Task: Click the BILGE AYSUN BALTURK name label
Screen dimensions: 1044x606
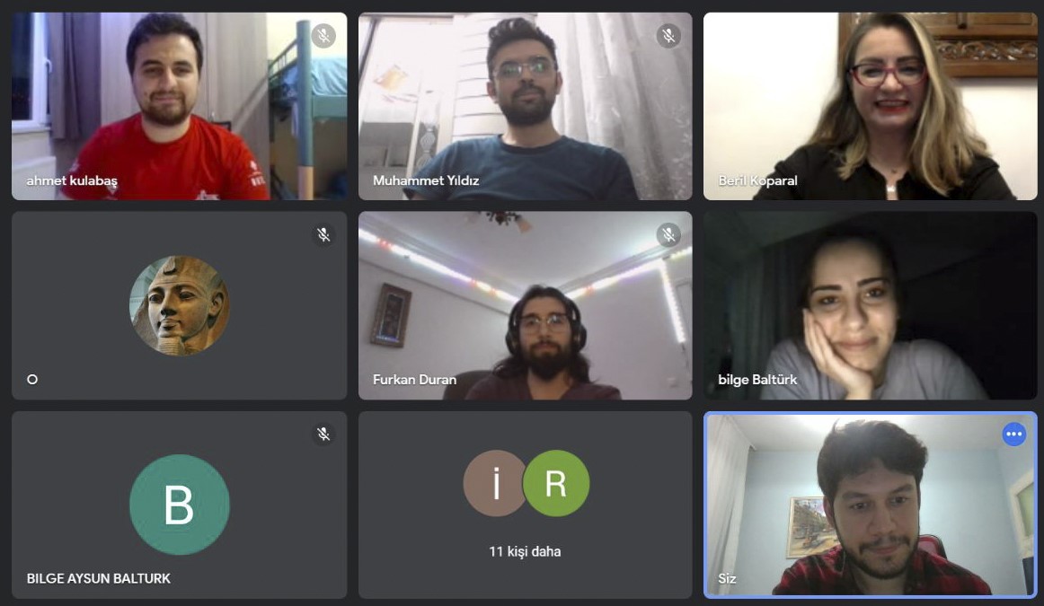Action: (x=99, y=579)
